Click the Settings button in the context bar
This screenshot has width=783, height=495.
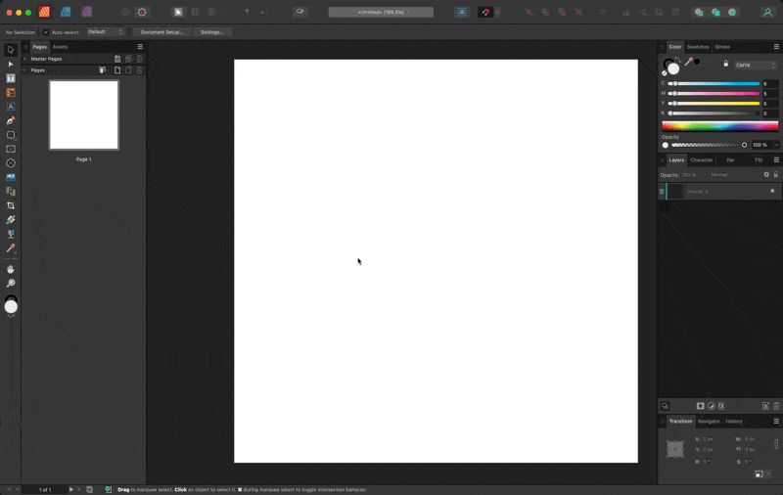(x=211, y=32)
